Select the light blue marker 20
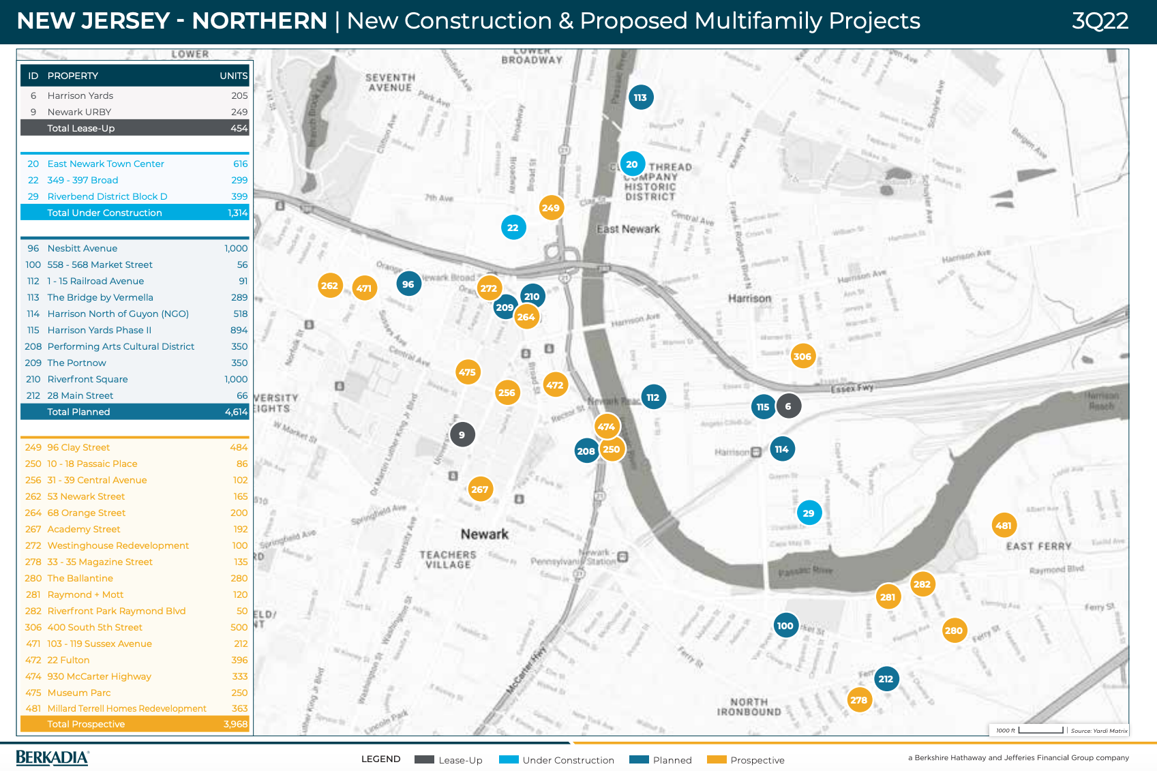 (632, 164)
